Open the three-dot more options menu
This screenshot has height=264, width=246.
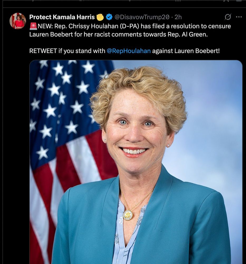[239, 17]
